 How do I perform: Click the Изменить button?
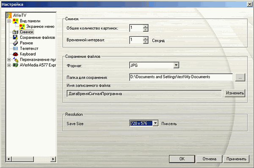tap(235, 93)
